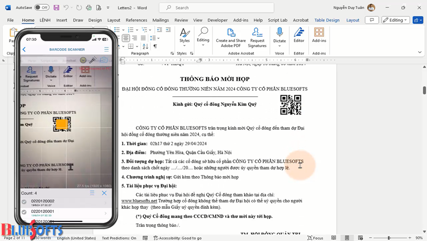Open Styles pane dialog launcher
This screenshot has height=241, width=427.
pyautogui.click(x=192, y=53)
